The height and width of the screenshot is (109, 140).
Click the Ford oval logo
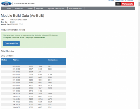pyautogui.click(x=6, y=4)
